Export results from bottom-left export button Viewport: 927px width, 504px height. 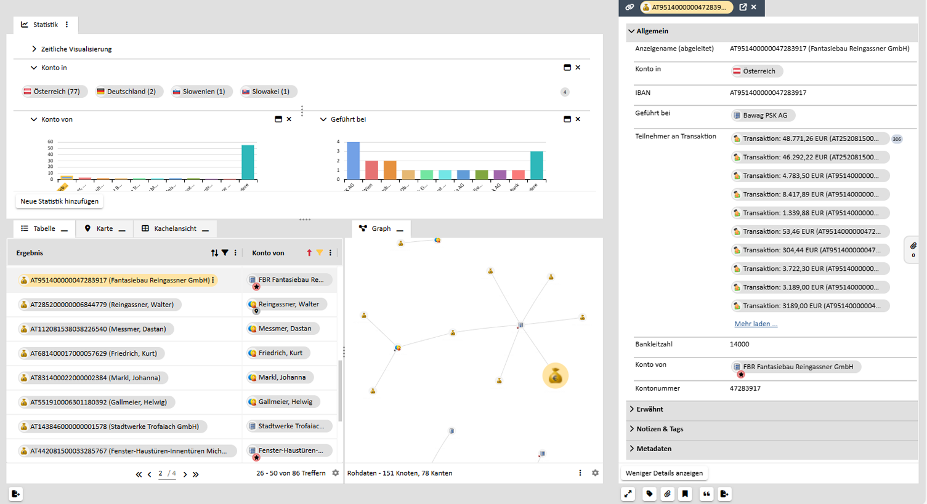click(16, 494)
